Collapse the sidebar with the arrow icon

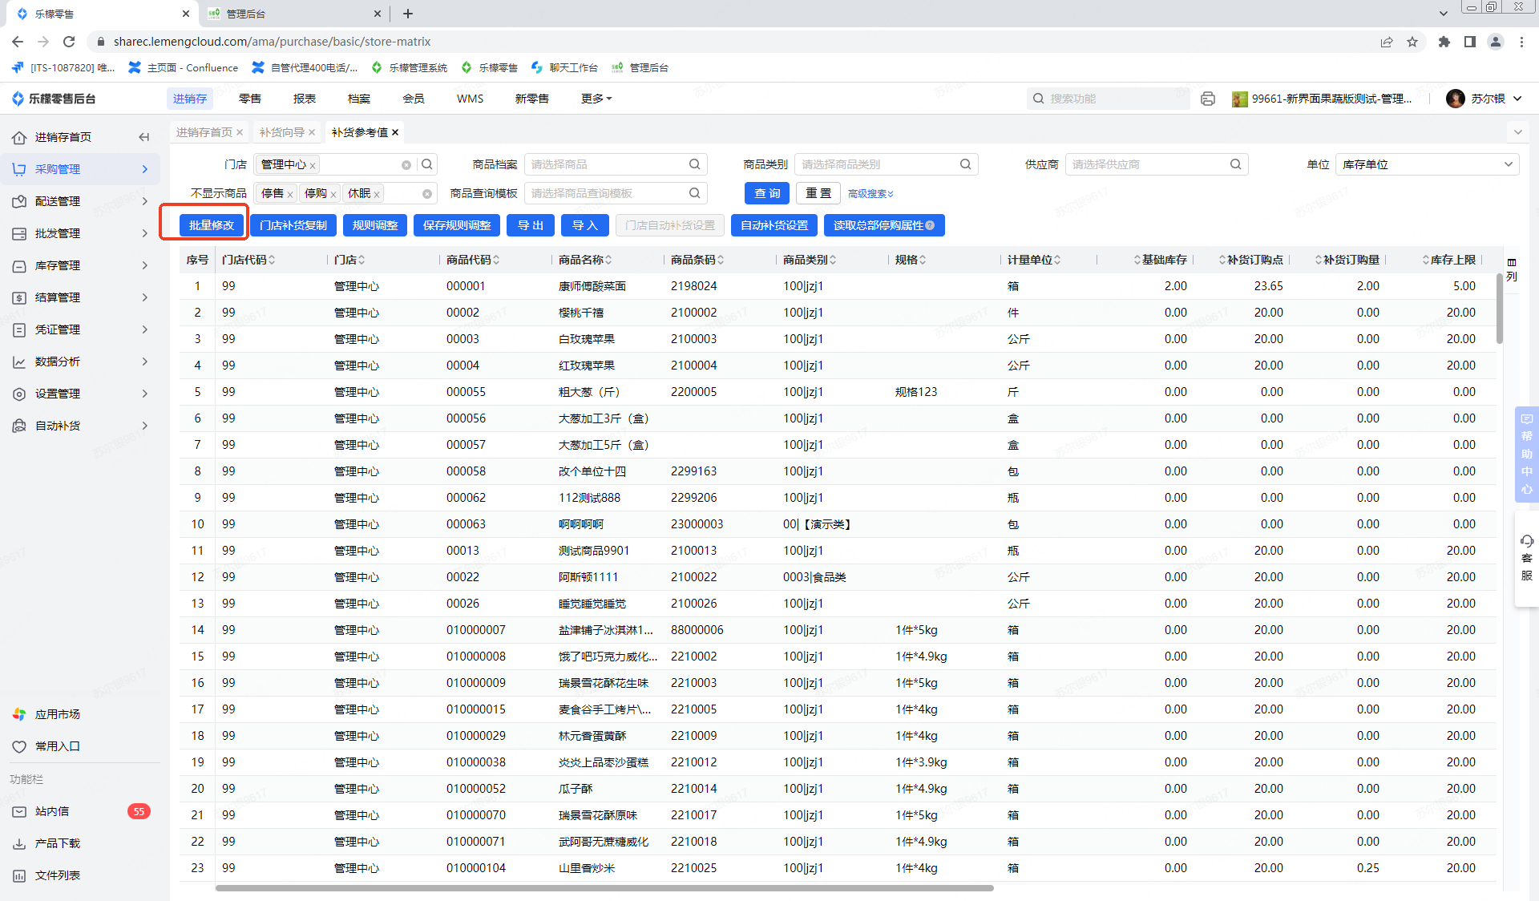tap(144, 137)
